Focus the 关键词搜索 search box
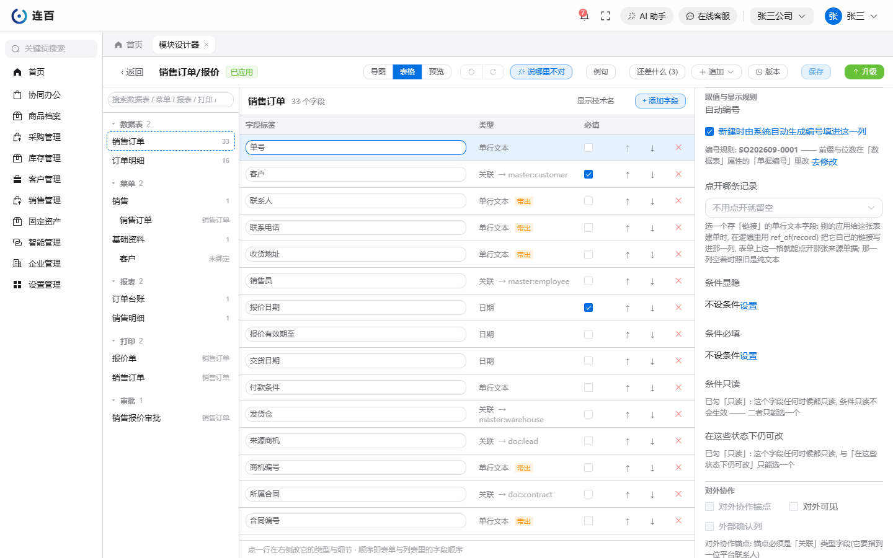 (x=51, y=48)
